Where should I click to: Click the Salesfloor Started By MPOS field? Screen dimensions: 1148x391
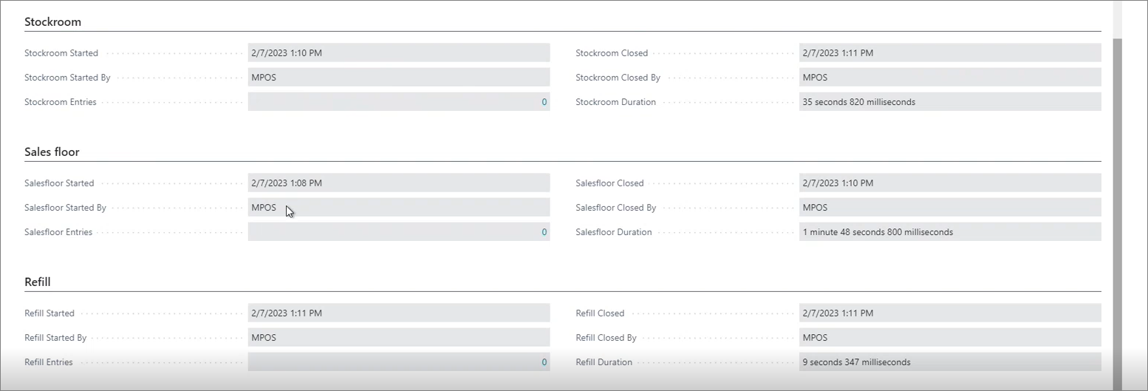(399, 208)
